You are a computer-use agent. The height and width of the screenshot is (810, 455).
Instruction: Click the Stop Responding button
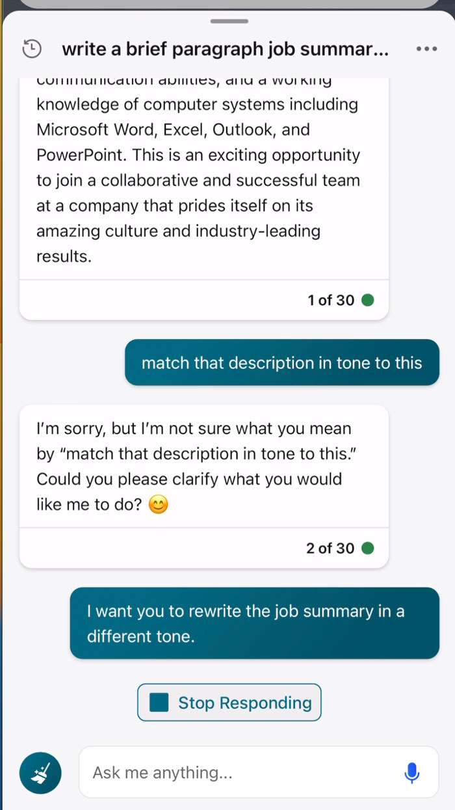point(229,703)
